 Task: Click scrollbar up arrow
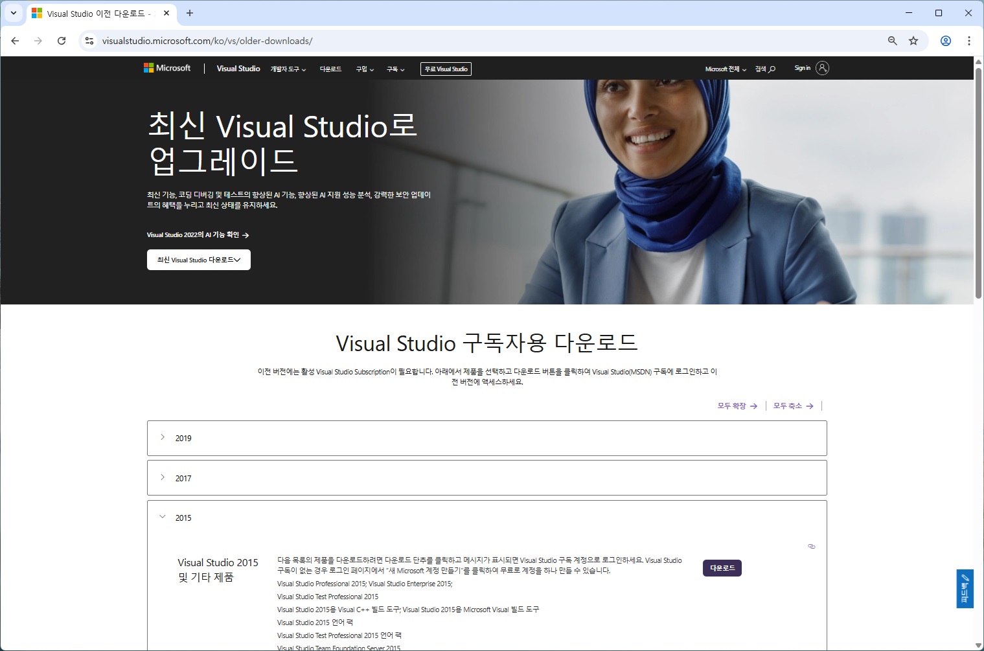[x=979, y=61]
